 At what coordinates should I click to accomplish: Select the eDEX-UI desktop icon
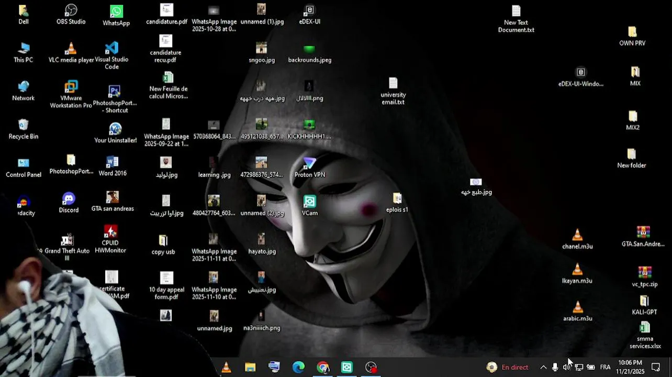pyautogui.click(x=310, y=15)
